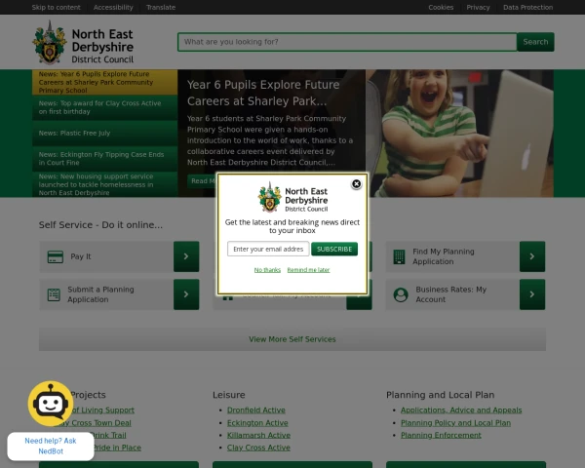The height and width of the screenshot is (468, 585).
Task: Open the Clay Cross Active link under Leisure
Action: pyautogui.click(x=258, y=448)
